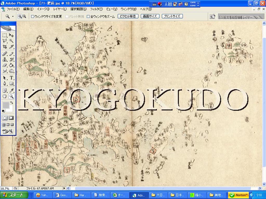Click the feather image atop the toolbox
The width and height of the screenshot is (266, 199).
coord(8,28)
